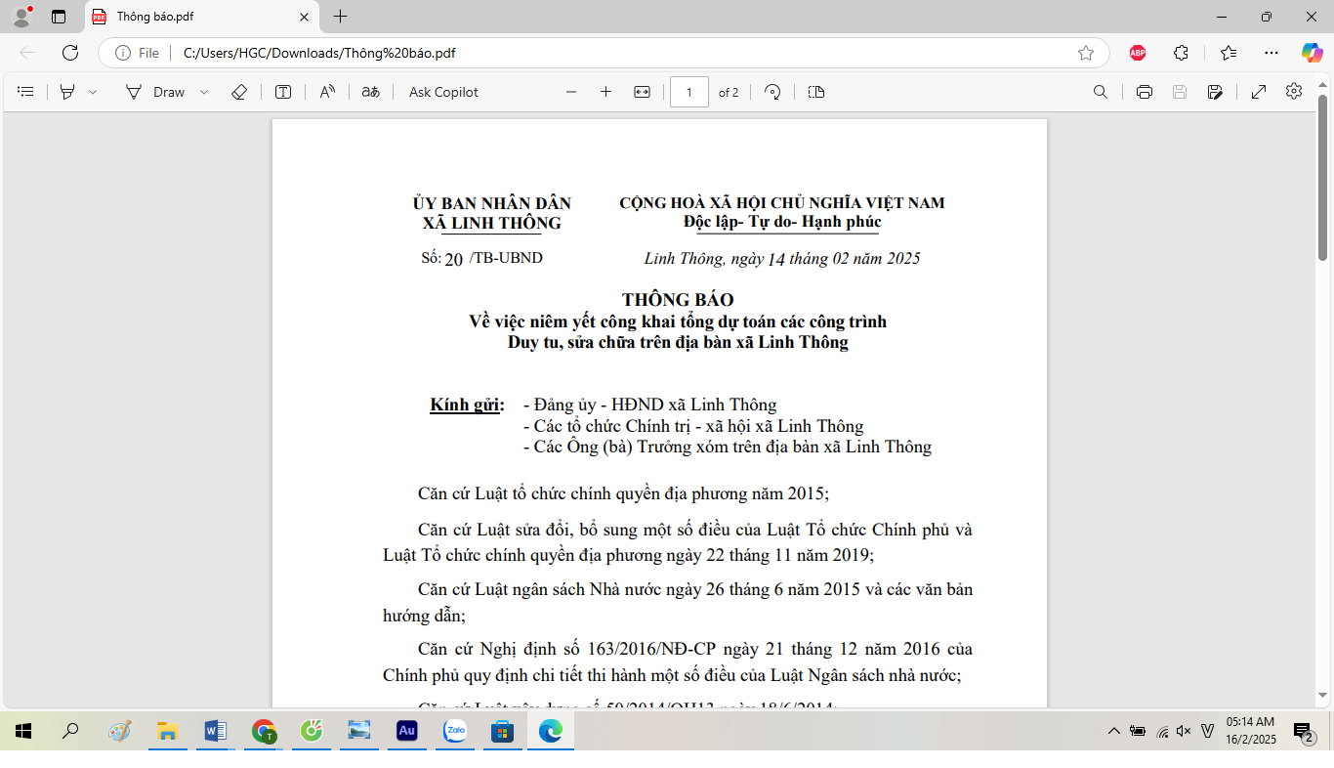The image size is (1334, 768).
Task: Open a new browser tab
Action: tap(340, 17)
